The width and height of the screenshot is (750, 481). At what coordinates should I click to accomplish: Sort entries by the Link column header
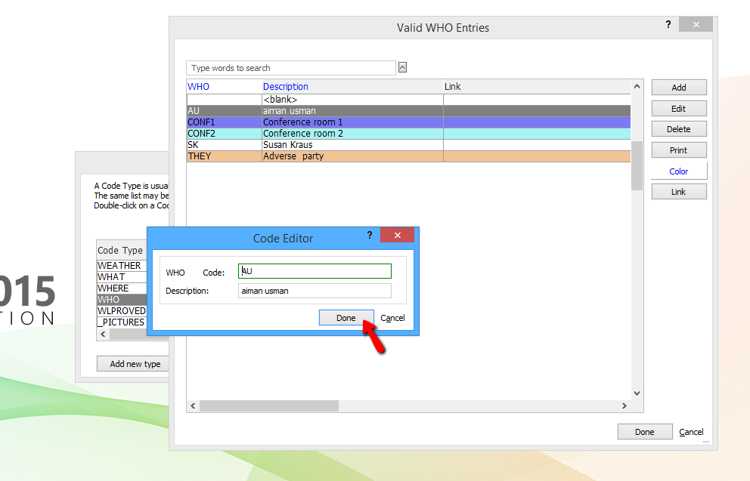click(x=451, y=86)
